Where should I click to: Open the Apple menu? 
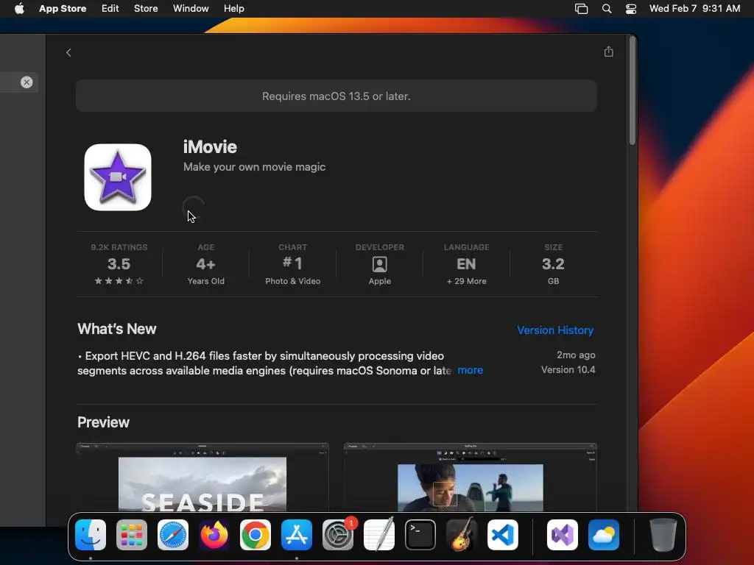tap(19, 8)
